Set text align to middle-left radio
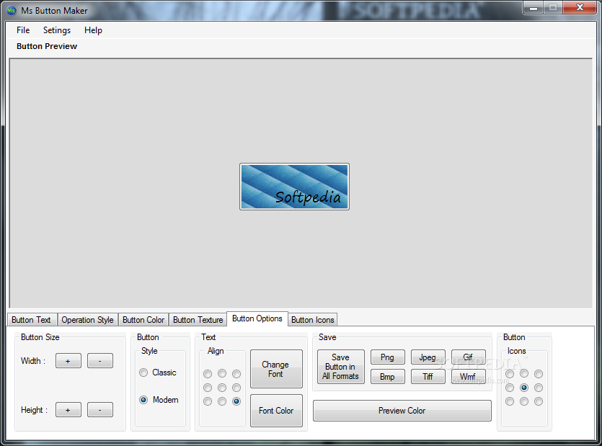 click(x=208, y=388)
